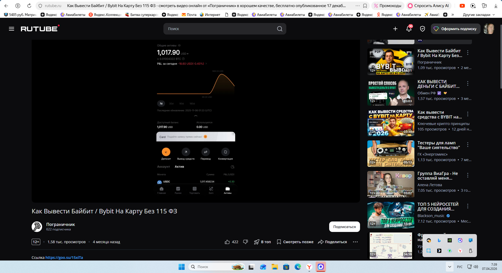Bookmark this page in the address bar
This screenshot has width=502, height=273.
pos(365,6)
